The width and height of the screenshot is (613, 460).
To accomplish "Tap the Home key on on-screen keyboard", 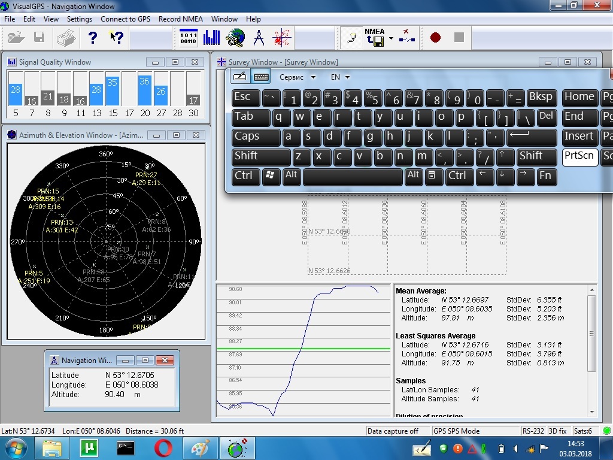I will pos(580,98).
